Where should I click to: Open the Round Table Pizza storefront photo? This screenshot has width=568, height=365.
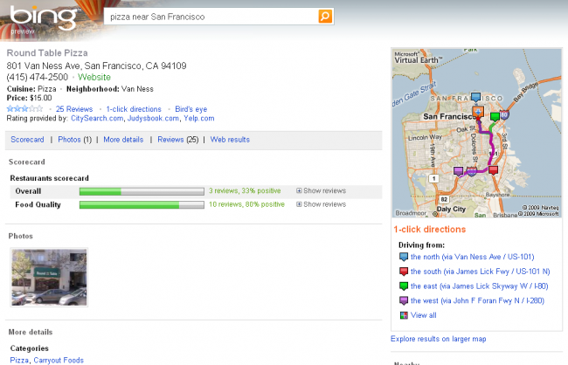pos(49,278)
